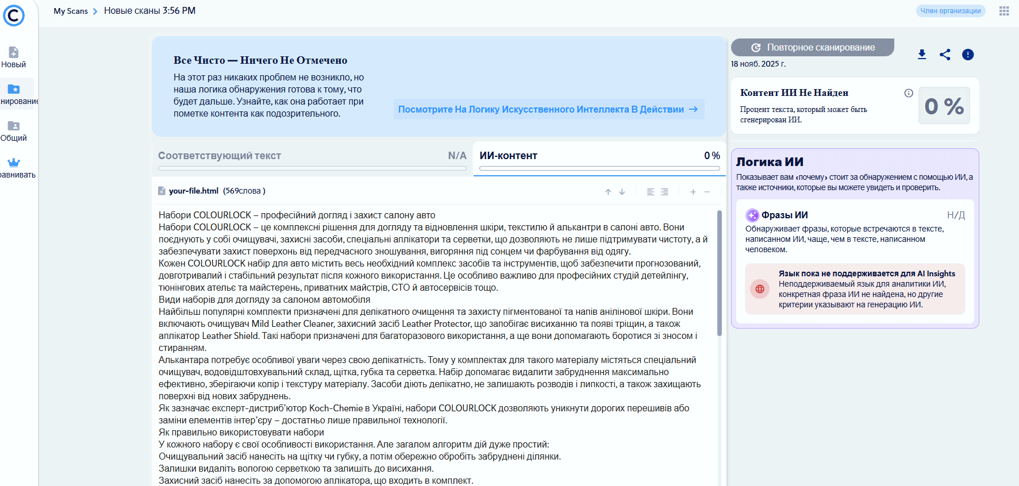Click Язык пока не поддерживается notice
The width and height of the screenshot is (1019, 486).
(855, 289)
